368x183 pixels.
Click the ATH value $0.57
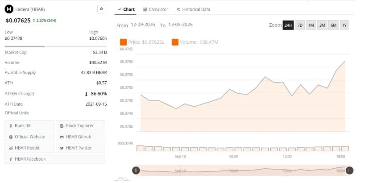click(x=101, y=83)
